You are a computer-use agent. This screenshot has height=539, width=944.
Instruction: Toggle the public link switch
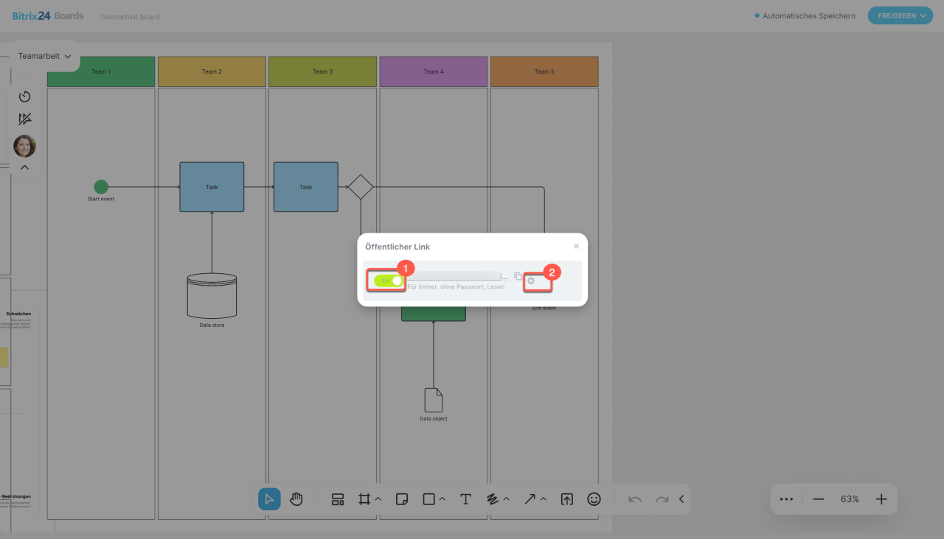(x=389, y=281)
